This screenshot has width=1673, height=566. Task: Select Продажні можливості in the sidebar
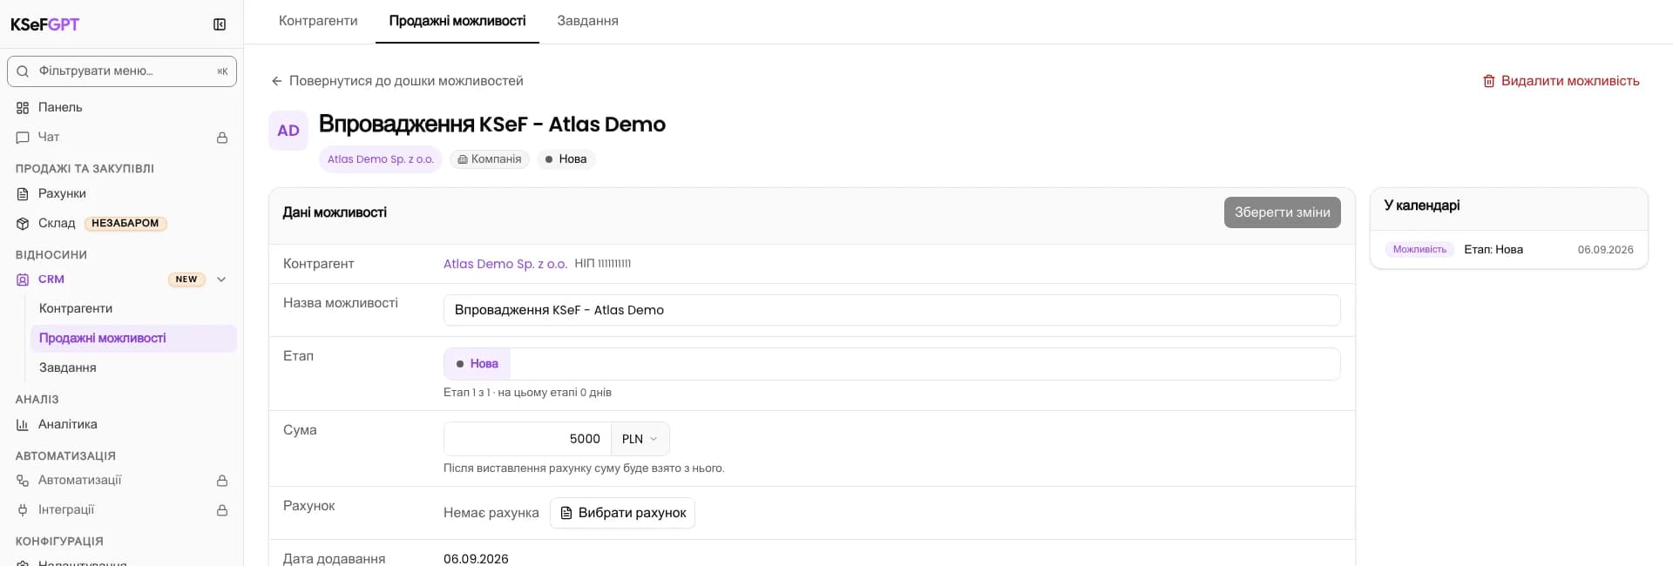133,339
